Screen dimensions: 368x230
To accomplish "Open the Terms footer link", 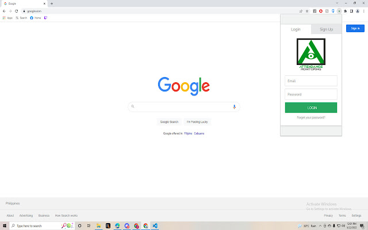I will 342,216.
